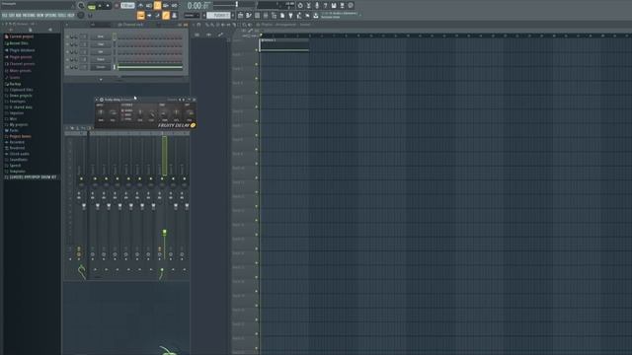Image resolution: width=632 pixels, height=355 pixels.
Task: Open the snap selector dropdown
Action: click(192, 16)
